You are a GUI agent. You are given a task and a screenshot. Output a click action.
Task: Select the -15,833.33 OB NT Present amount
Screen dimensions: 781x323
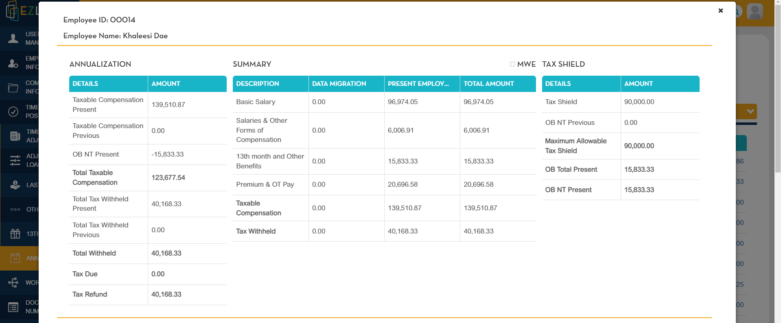pos(168,154)
